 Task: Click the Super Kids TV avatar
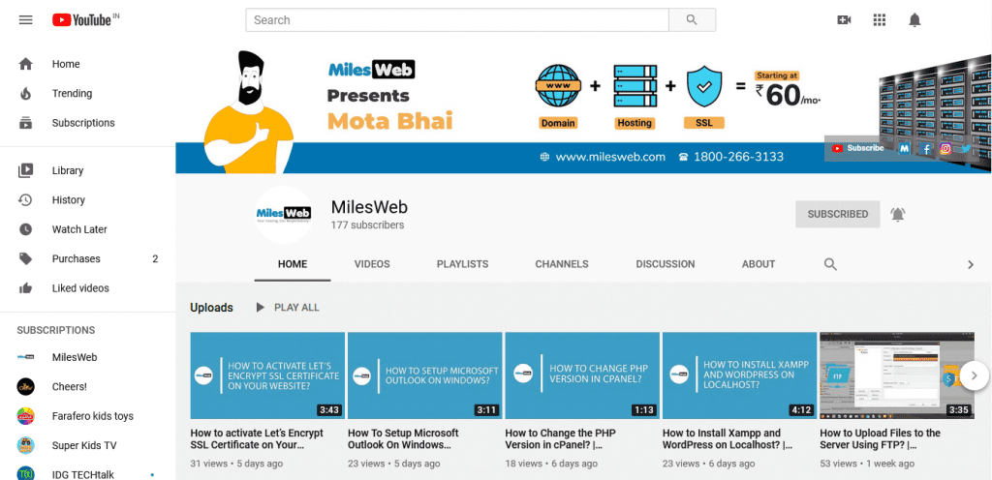(x=25, y=445)
